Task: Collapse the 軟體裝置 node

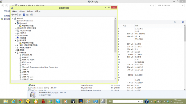Action: click(15, 53)
